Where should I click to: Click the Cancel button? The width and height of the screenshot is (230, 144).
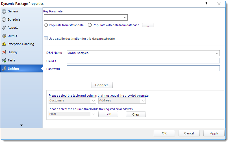coord(189,133)
